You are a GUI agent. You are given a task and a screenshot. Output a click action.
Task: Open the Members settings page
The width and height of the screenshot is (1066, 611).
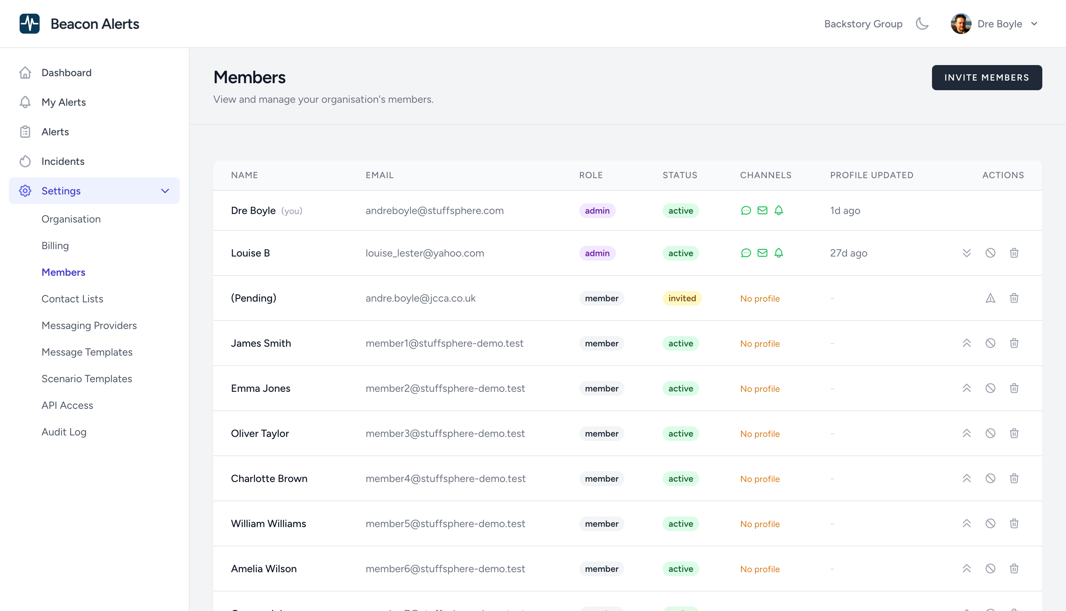pos(63,272)
